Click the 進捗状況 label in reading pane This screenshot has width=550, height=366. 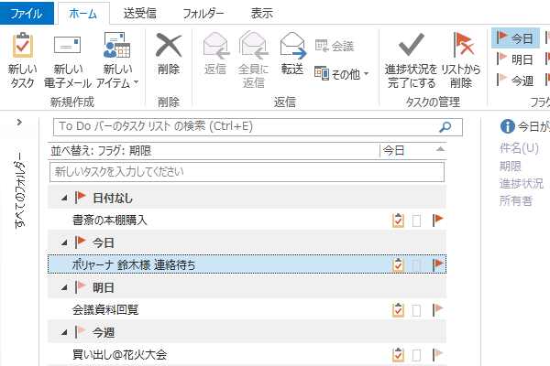522,184
